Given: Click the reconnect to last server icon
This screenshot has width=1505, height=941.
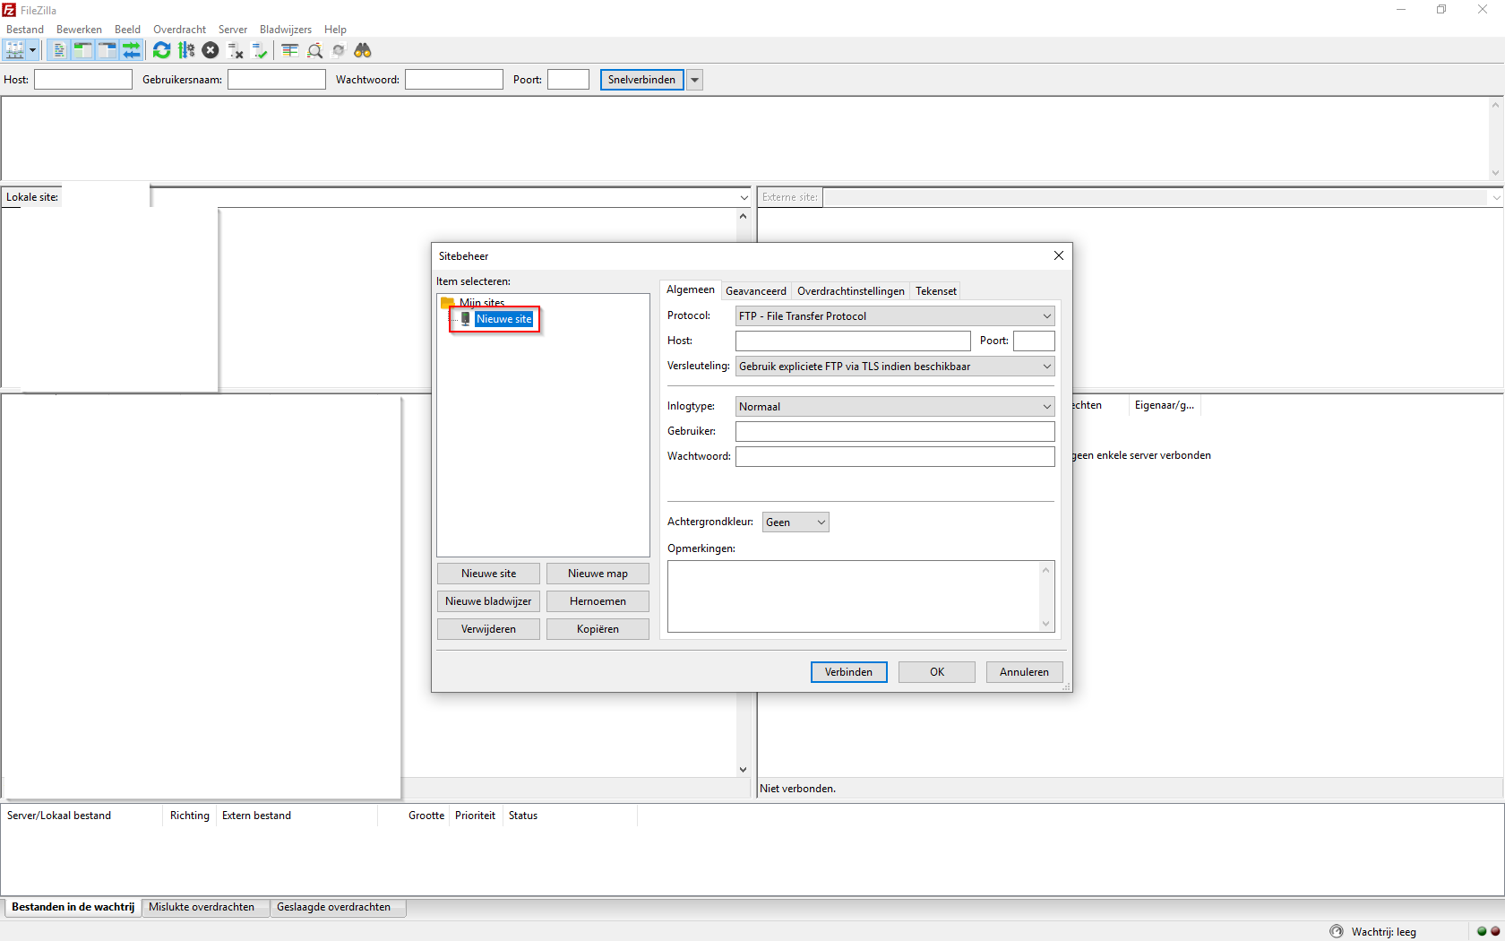Looking at the screenshot, I should coord(260,50).
